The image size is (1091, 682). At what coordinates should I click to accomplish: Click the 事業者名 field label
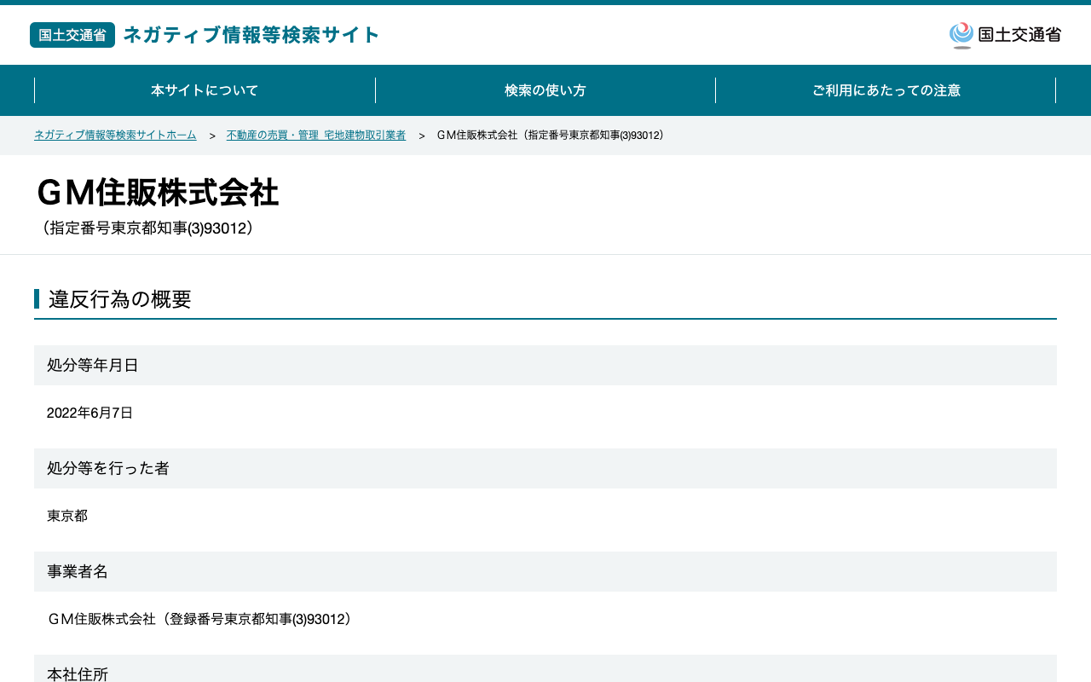point(78,572)
